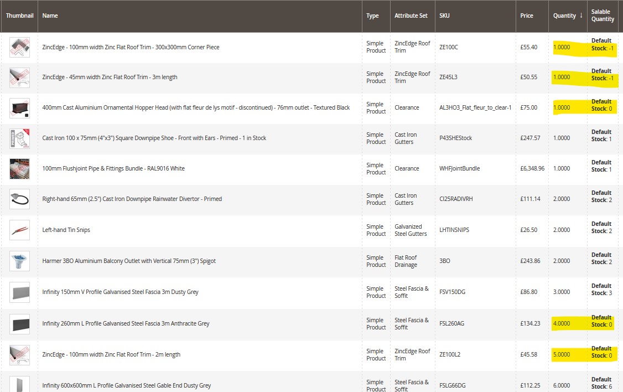Click the Tin Snips product thumbnail
This screenshot has height=392, width=623.
pos(19,230)
